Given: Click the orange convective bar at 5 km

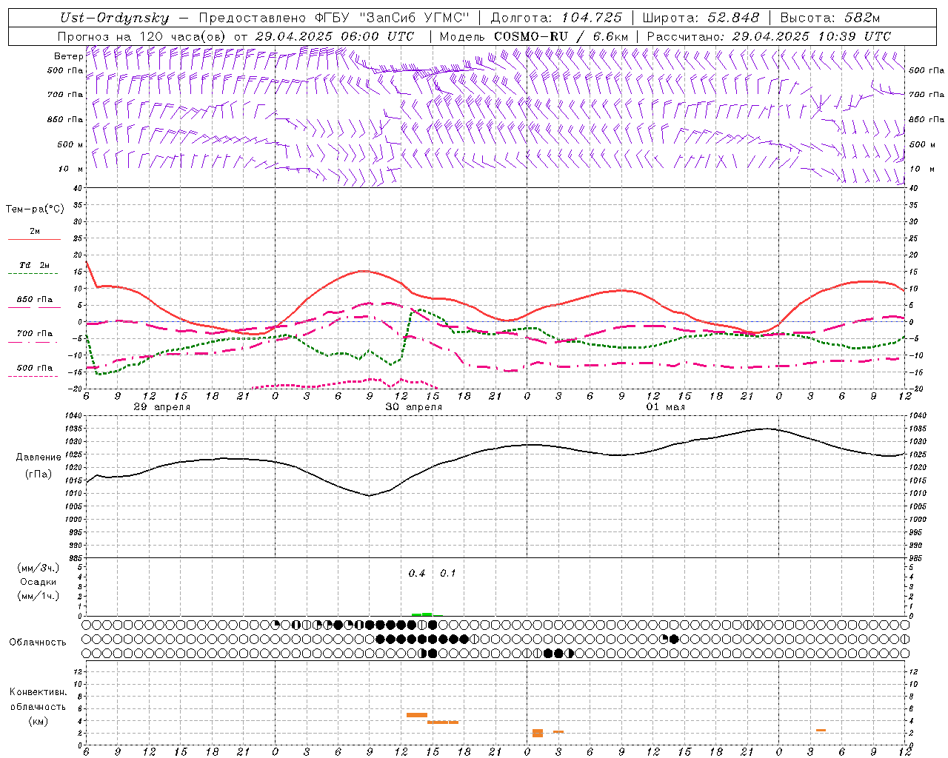Looking at the screenshot, I should pos(417,715).
